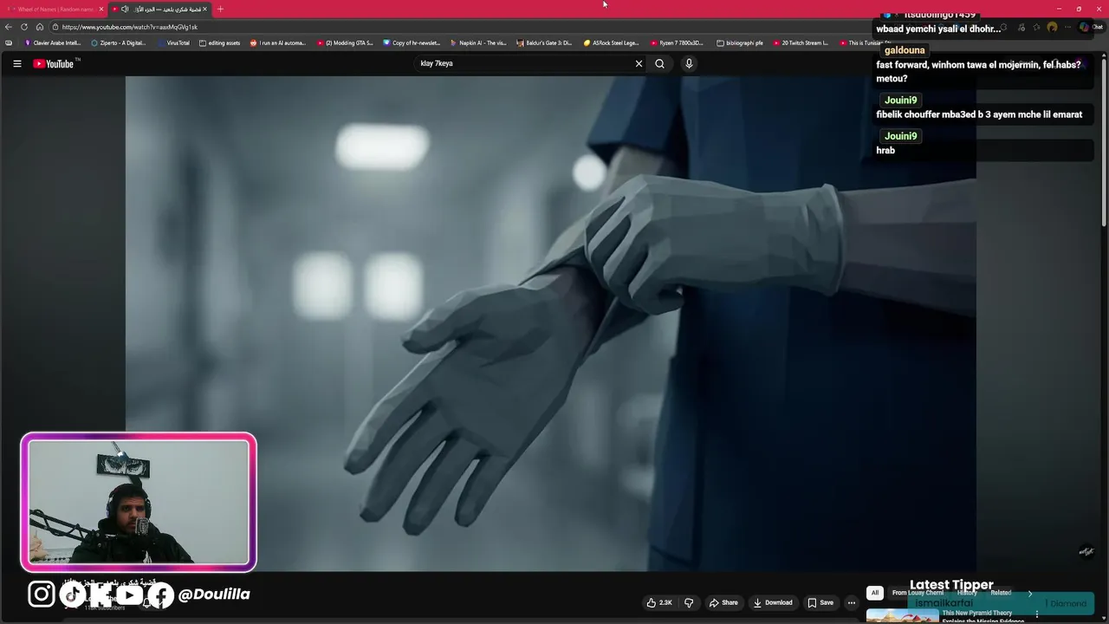Click the TikTok icon in overlay
The width and height of the screenshot is (1109, 624).
72,594
